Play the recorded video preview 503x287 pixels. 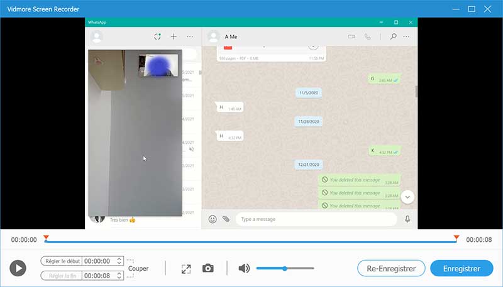[x=18, y=269]
